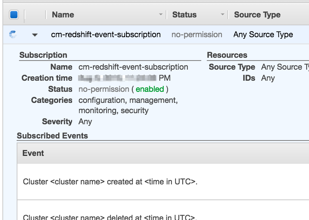Sort by the Status column header
Image resolution: width=309 pixels, height=220 pixels.
point(184,15)
